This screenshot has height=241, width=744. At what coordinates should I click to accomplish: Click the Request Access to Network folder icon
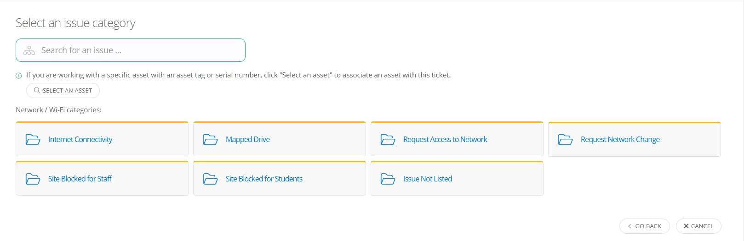pyautogui.click(x=388, y=139)
